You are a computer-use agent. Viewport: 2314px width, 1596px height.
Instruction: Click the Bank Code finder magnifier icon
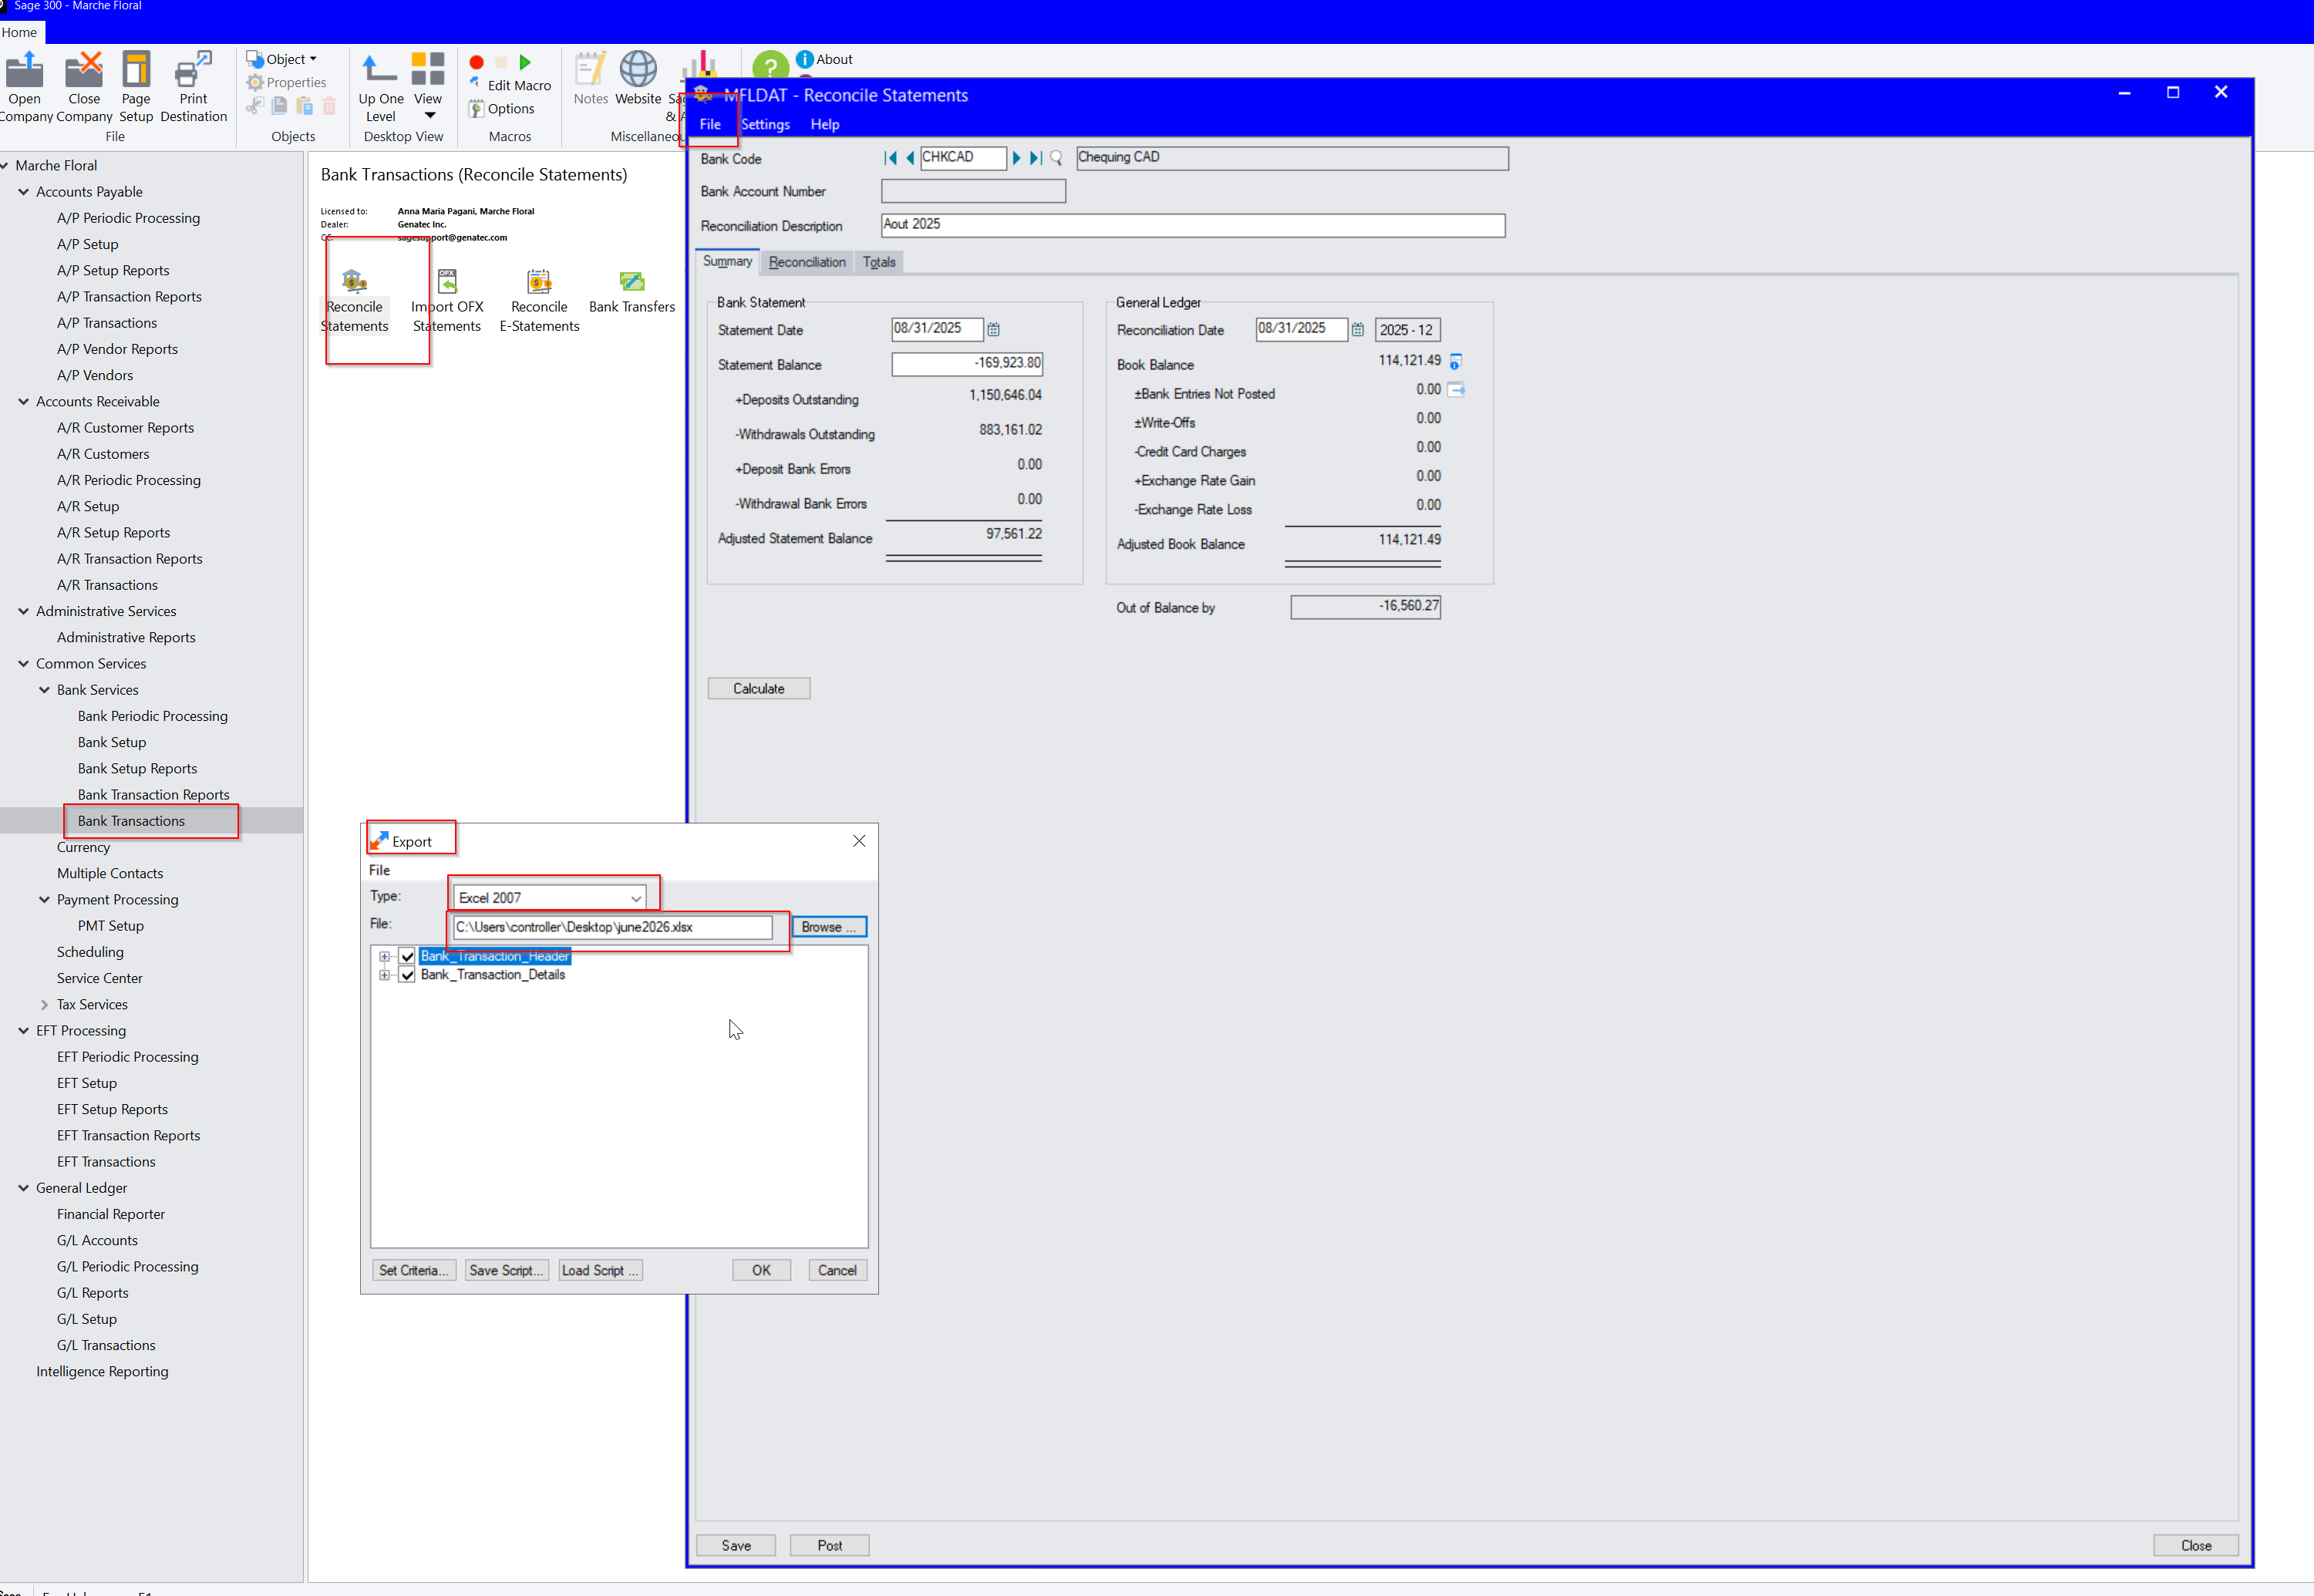[1056, 158]
